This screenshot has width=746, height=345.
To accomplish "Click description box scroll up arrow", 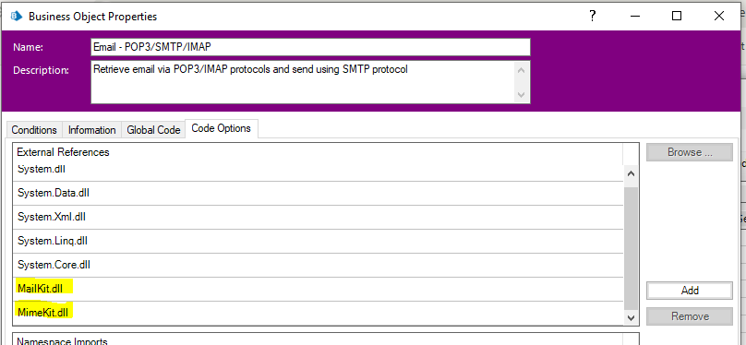I will coord(522,70).
